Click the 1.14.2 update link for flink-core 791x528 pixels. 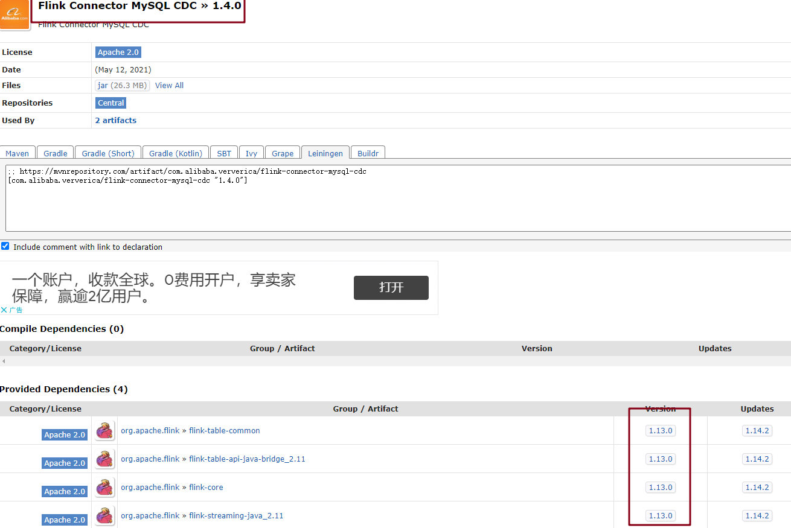[757, 487]
